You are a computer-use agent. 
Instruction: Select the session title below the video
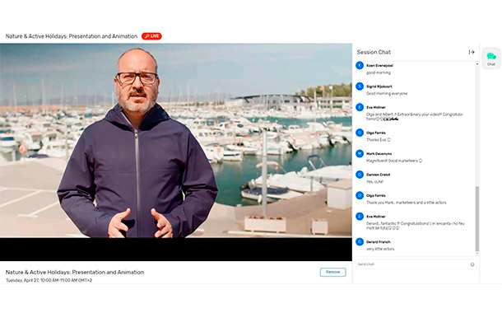click(75, 272)
